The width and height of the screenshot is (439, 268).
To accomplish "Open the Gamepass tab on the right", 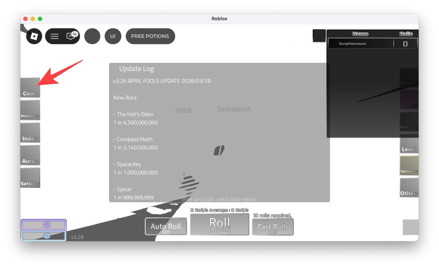I will pos(409,166).
